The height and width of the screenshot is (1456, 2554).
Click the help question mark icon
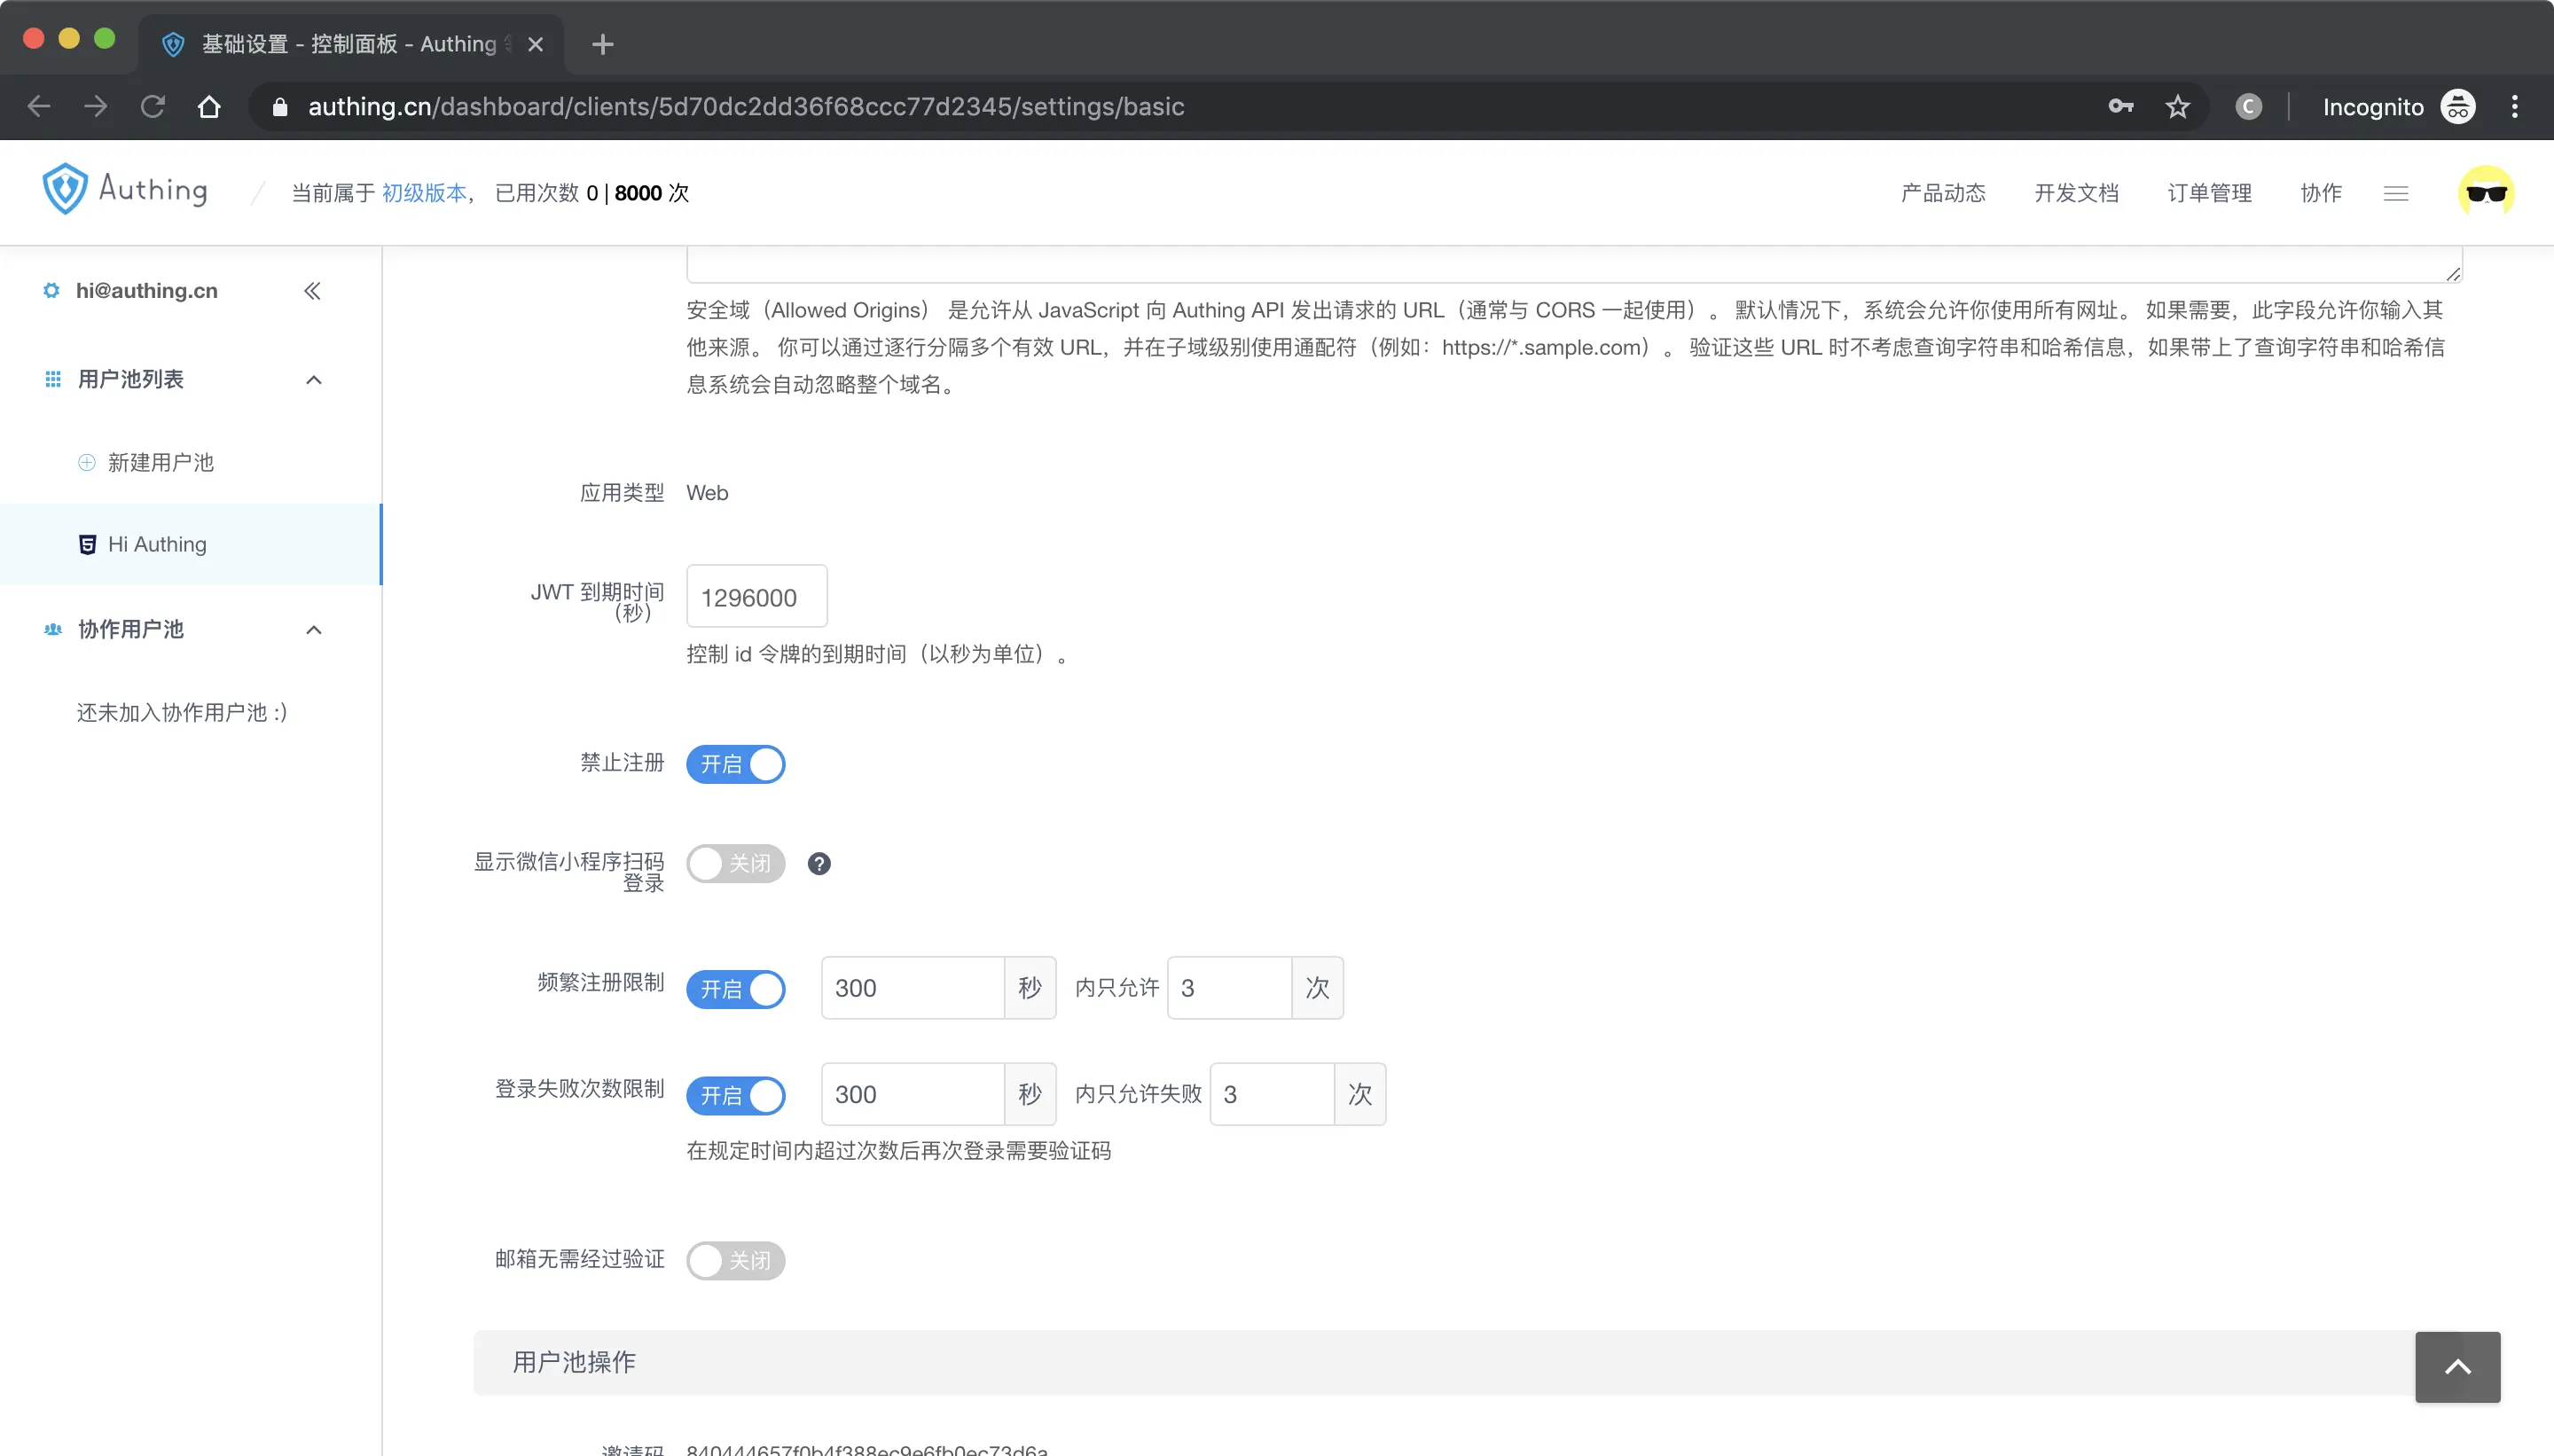(818, 864)
